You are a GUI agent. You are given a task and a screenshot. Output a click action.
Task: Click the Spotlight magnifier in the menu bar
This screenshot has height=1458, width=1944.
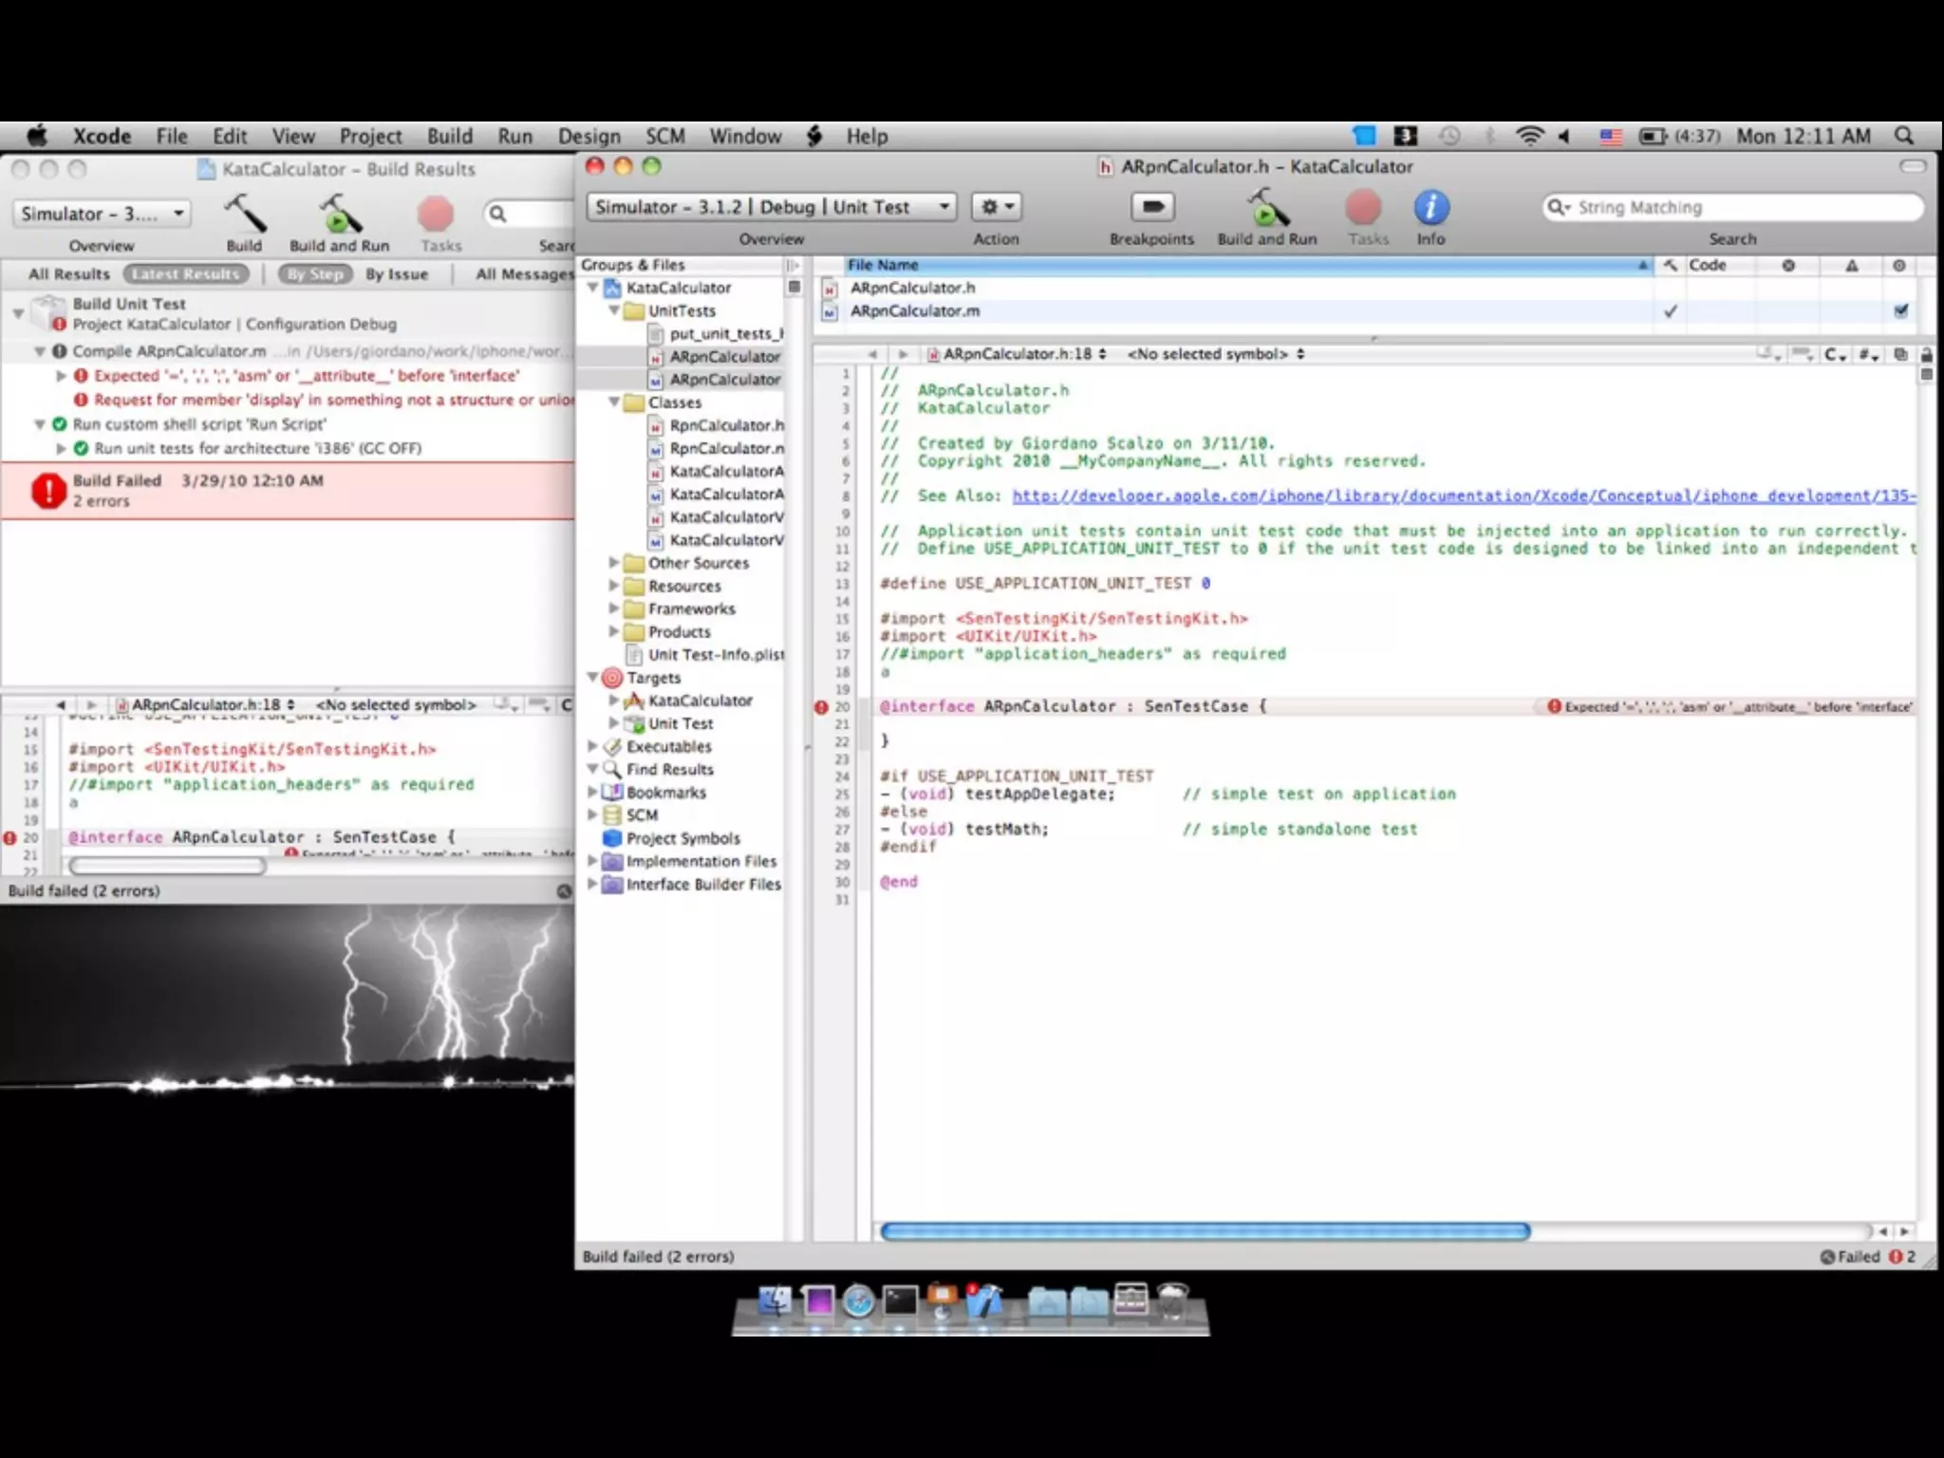[1904, 136]
